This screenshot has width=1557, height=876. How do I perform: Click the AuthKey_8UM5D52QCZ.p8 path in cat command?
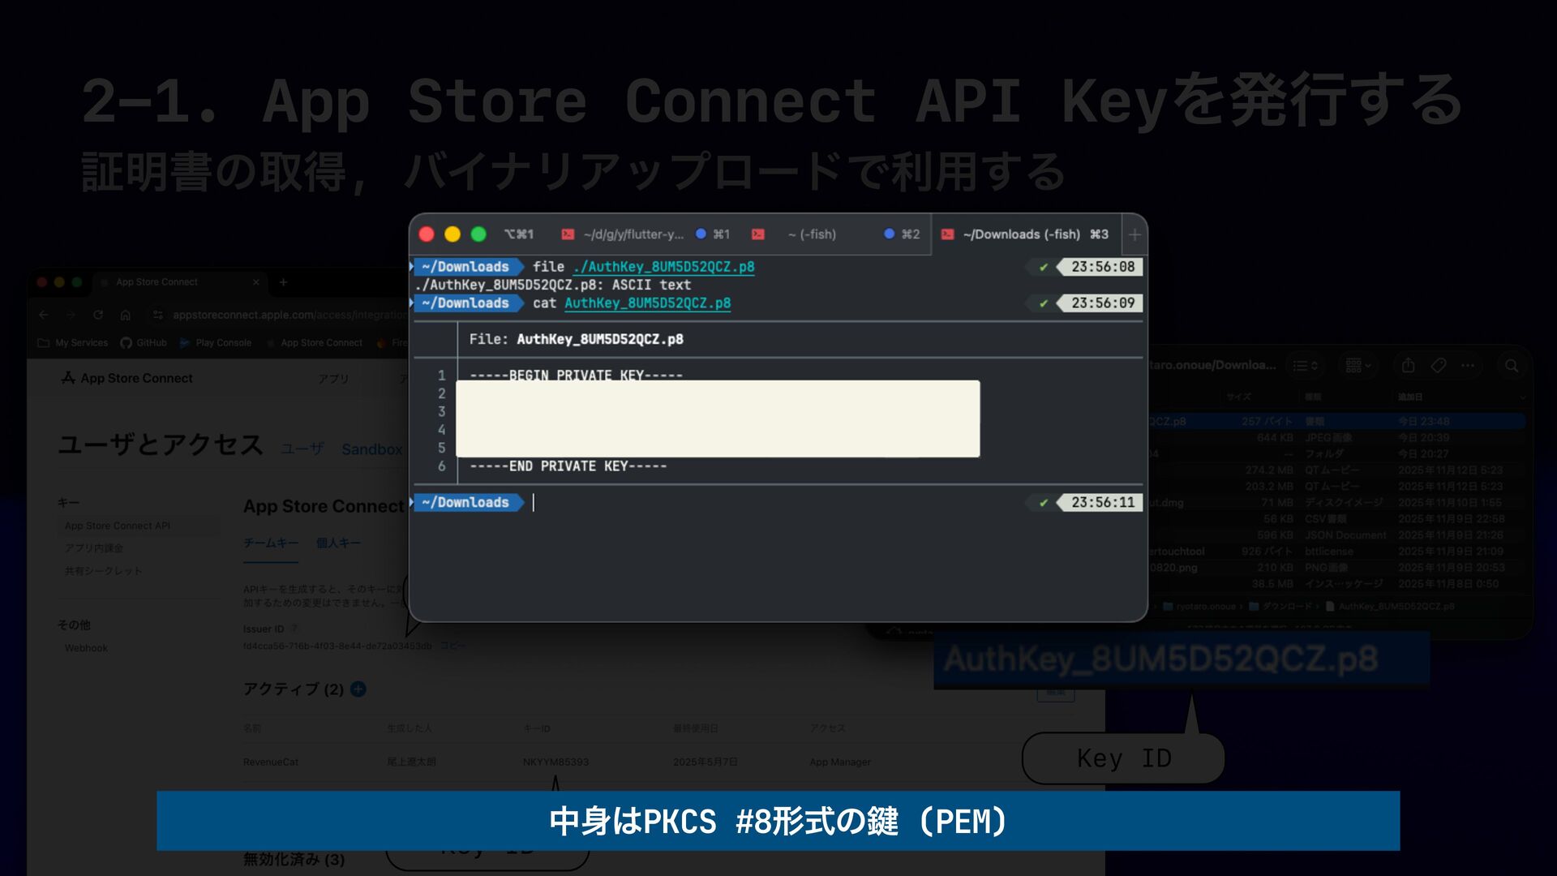647,303
